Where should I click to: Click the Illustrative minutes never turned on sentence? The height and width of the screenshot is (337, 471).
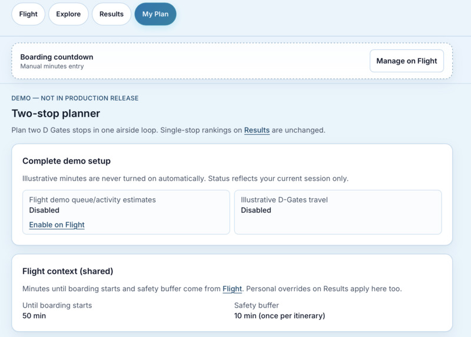pos(185,179)
